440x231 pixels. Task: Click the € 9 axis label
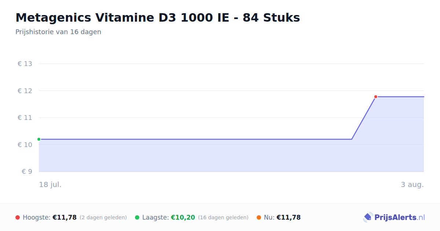(27, 172)
